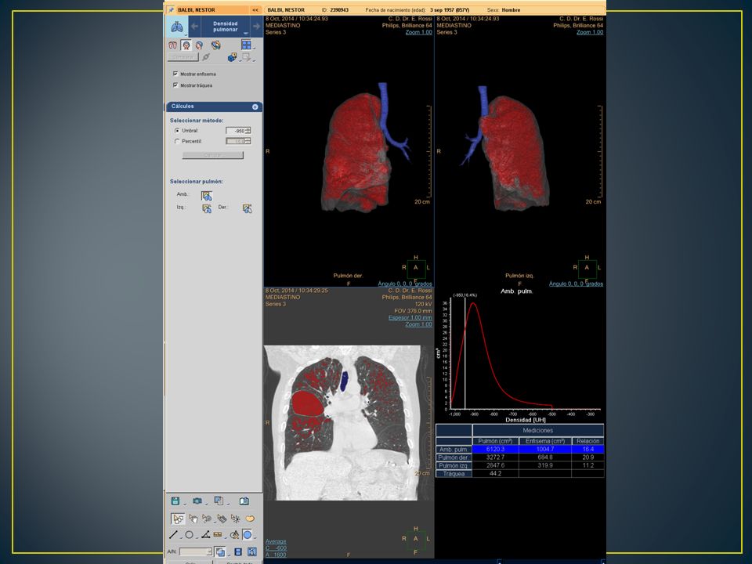The width and height of the screenshot is (752, 564).
Task: Select the red lungs view icon
Action: pos(172,45)
